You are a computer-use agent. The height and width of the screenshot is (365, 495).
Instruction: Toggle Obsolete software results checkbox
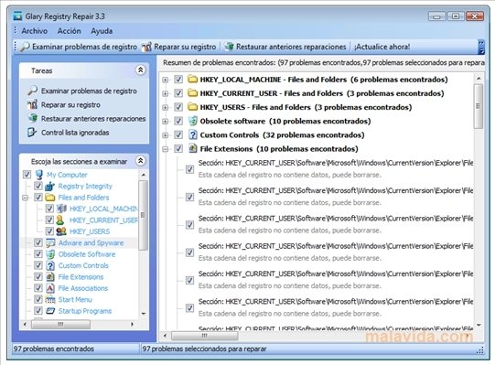(178, 121)
